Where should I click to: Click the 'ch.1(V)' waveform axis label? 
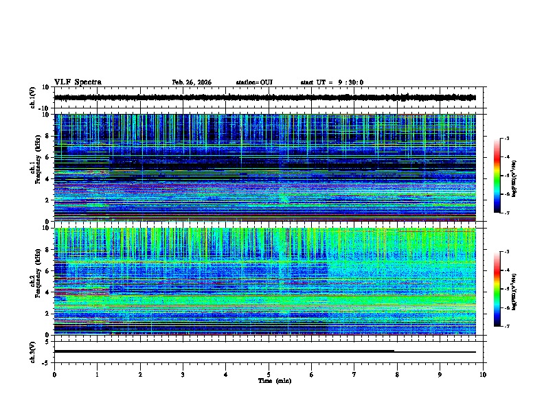click(x=33, y=97)
